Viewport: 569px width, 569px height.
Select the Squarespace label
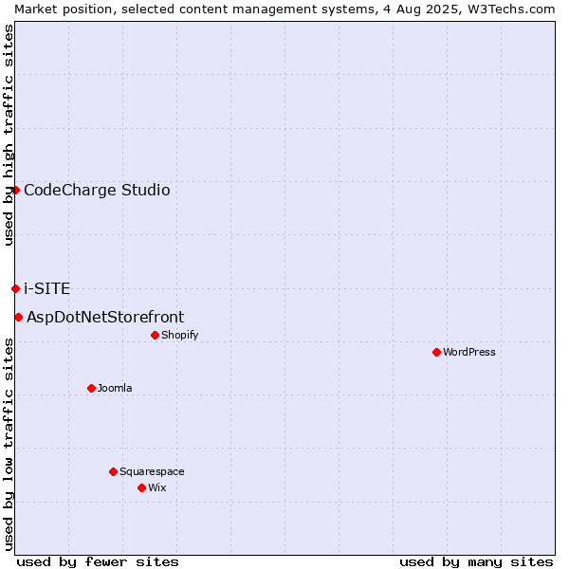tap(152, 471)
